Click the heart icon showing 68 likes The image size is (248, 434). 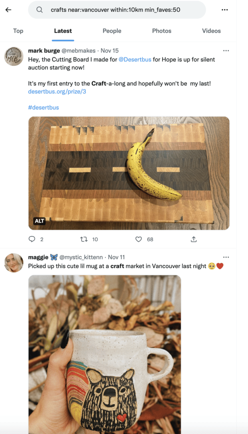pyautogui.click(x=138, y=239)
